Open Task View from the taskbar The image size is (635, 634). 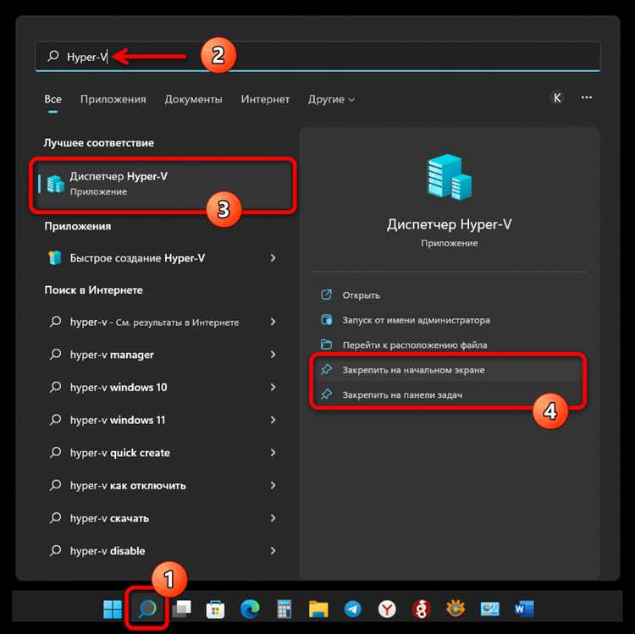tap(181, 609)
